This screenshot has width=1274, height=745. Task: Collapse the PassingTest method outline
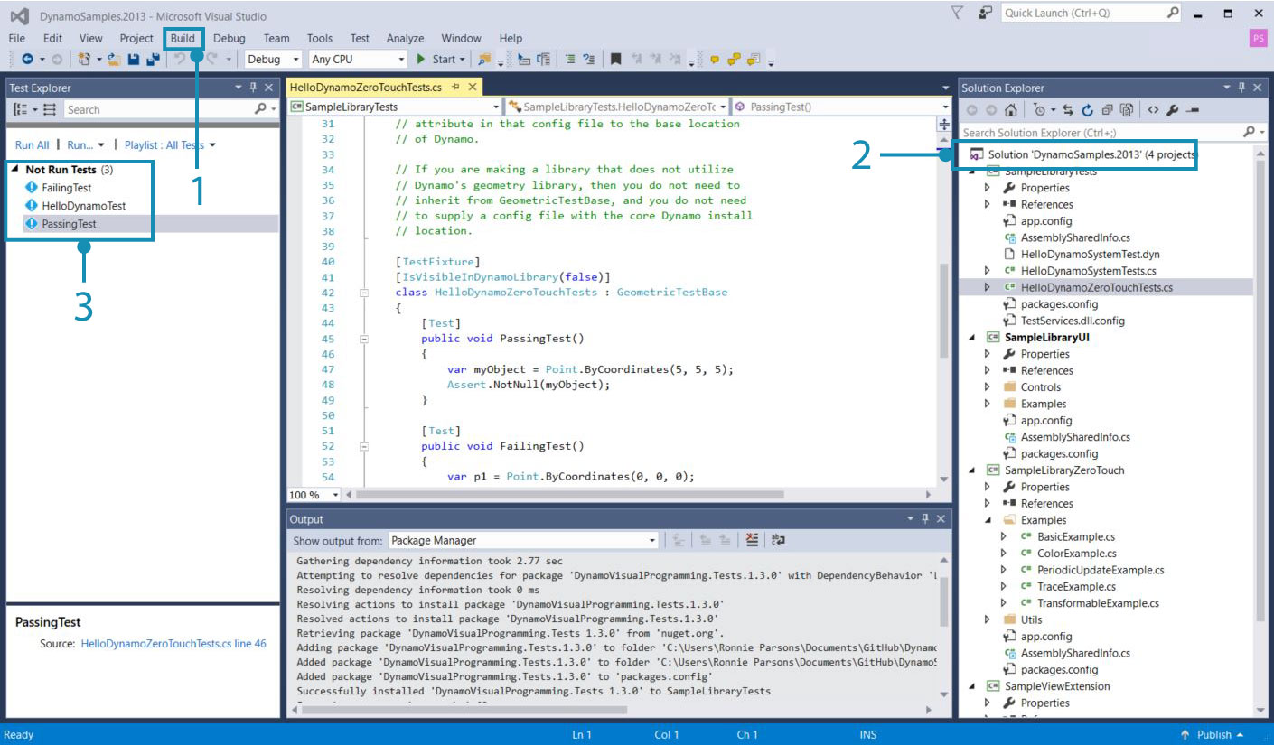coord(364,339)
